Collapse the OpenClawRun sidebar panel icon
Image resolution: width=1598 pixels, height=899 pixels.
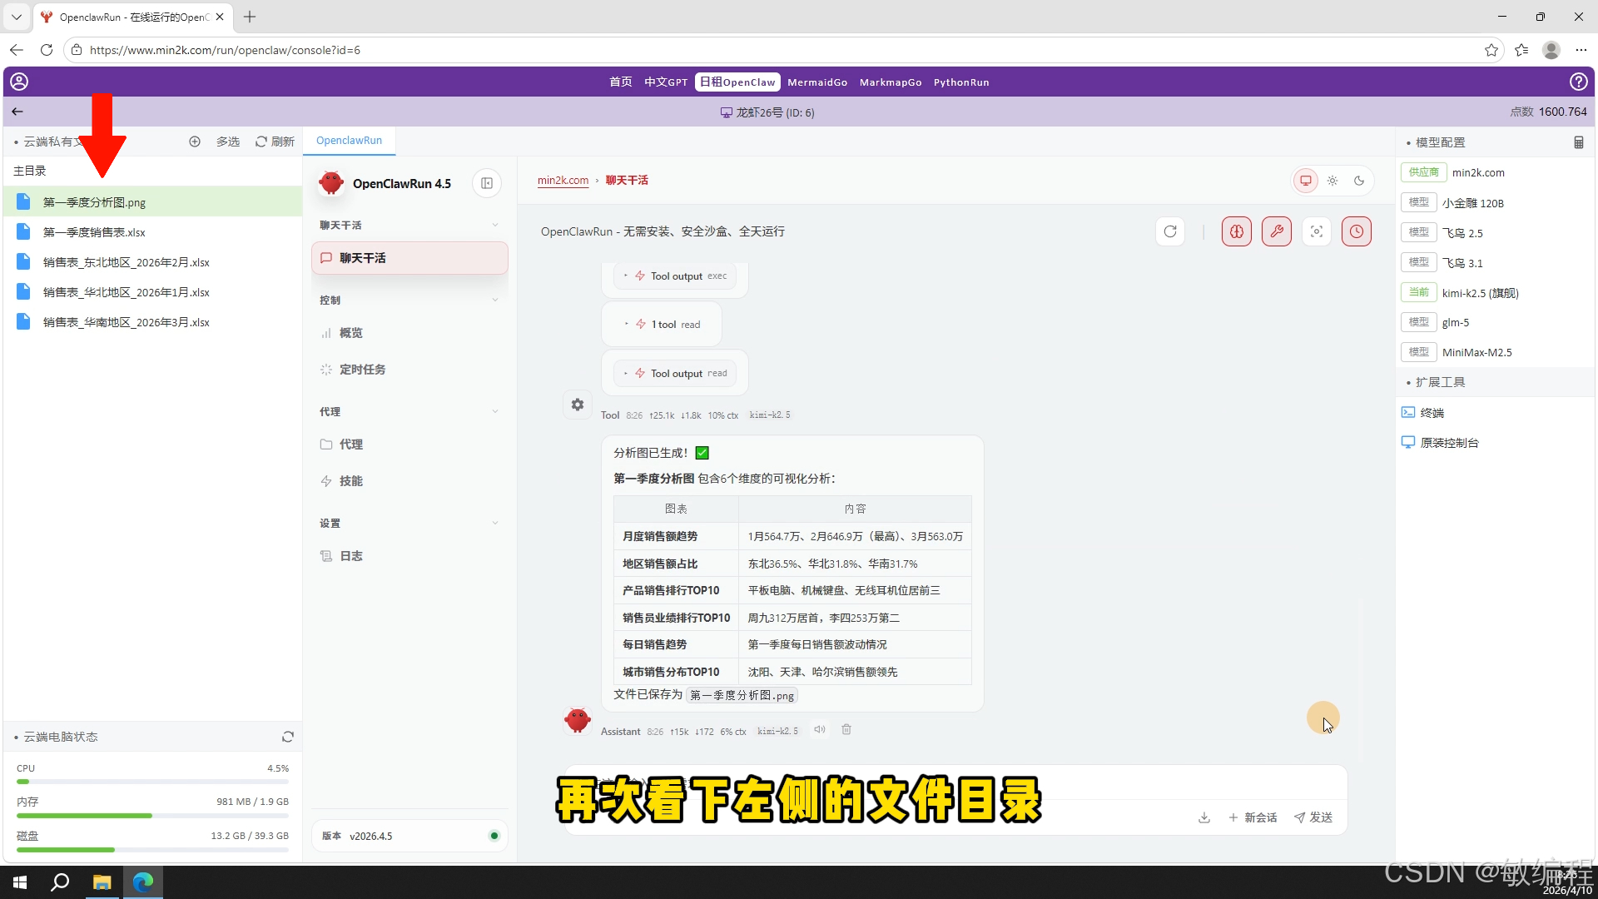(487, 183)
